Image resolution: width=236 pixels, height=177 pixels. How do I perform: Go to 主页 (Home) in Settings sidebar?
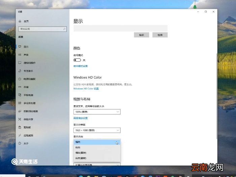pyautogui.click(x=24, y=21)
